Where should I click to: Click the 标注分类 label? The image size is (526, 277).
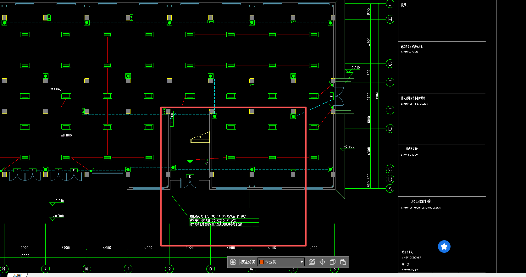[248, 262]
